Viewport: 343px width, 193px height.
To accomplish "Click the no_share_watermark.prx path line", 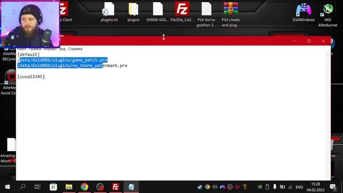I will point(72,65).
